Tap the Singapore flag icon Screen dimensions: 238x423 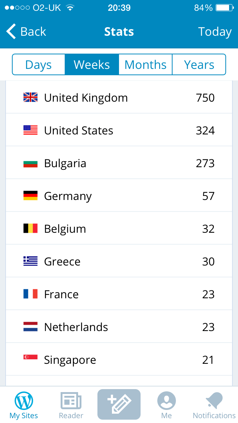pos(30,357)
